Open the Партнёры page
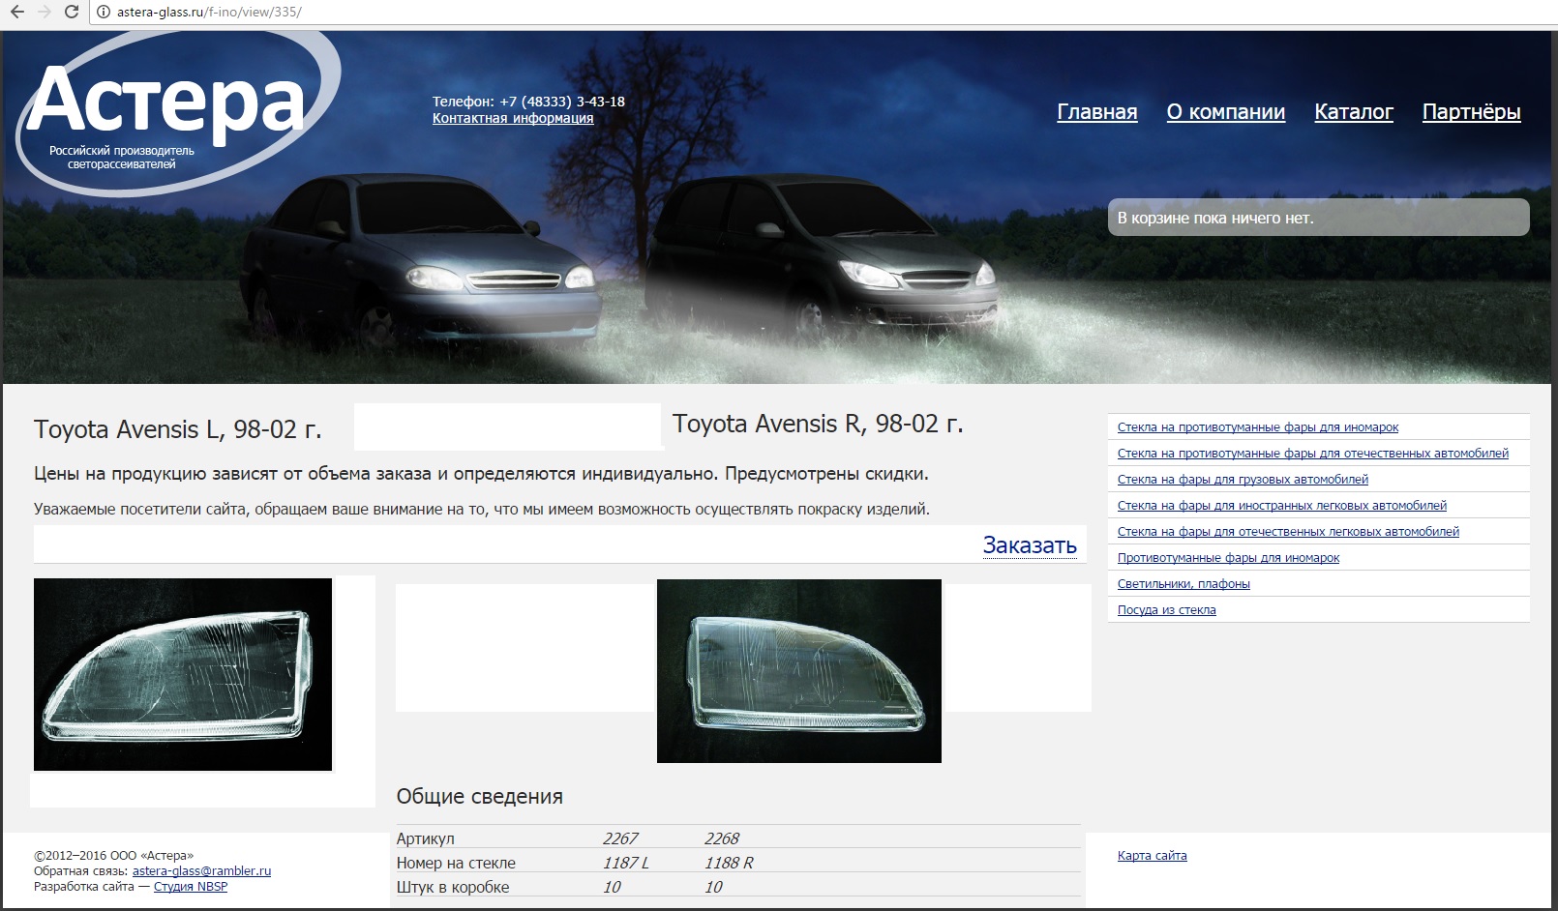The width and height of the screenshot is (1558, 911). (x=1471, y=112)
